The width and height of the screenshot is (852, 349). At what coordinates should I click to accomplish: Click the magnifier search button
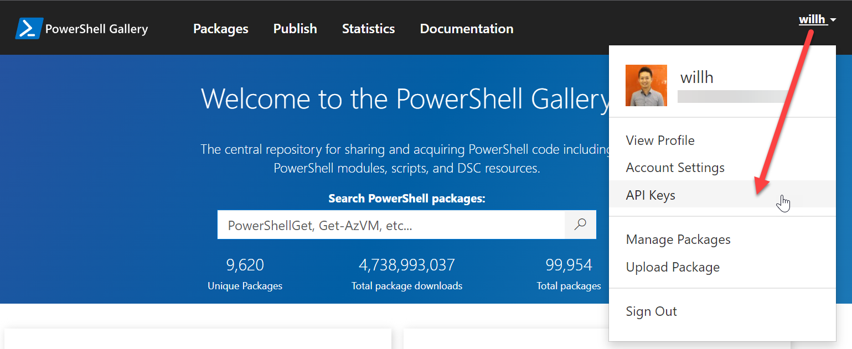580,225
